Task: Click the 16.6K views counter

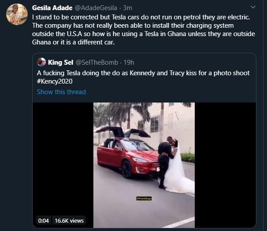Action: 69,220
